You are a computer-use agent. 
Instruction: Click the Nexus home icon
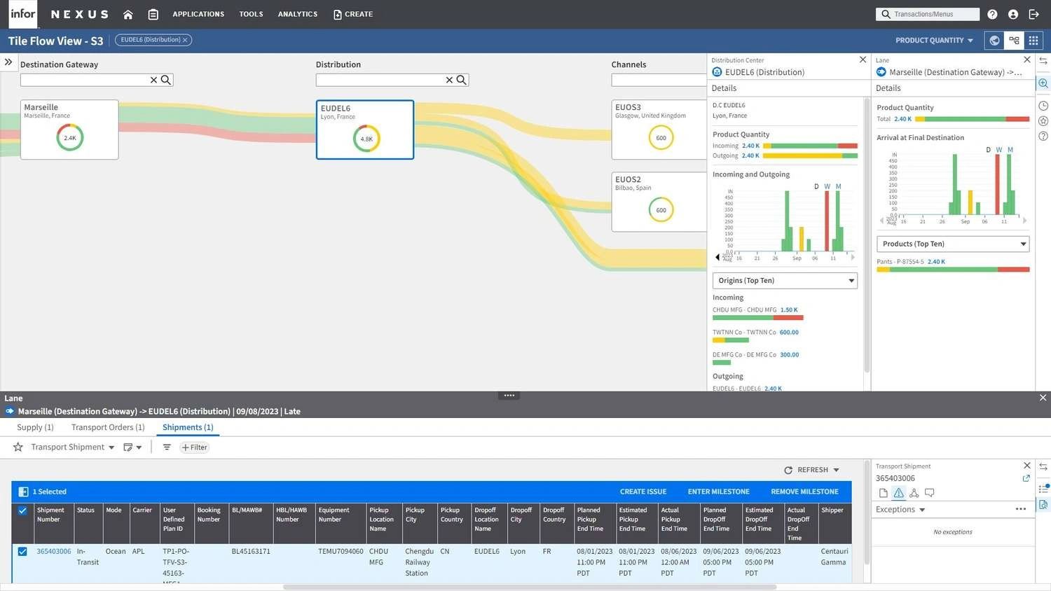[128, 14]
